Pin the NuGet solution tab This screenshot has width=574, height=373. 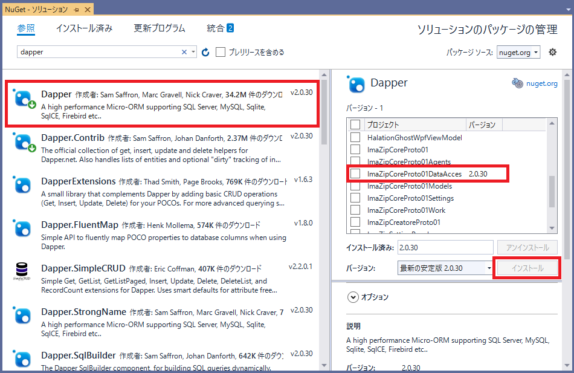tap(76, 10)
